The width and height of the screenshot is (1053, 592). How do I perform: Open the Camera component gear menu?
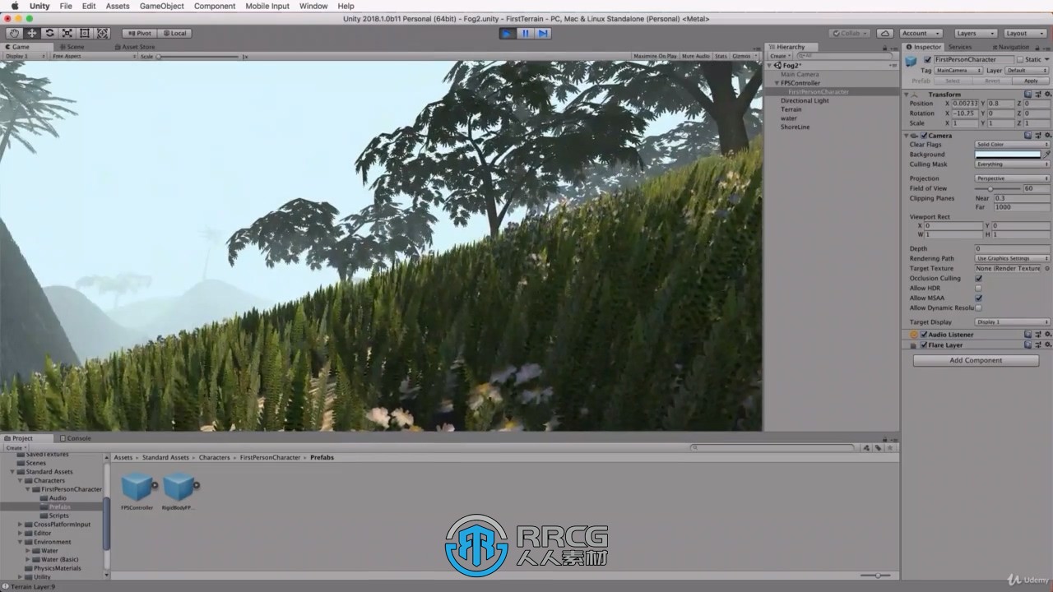point(1046,136)
